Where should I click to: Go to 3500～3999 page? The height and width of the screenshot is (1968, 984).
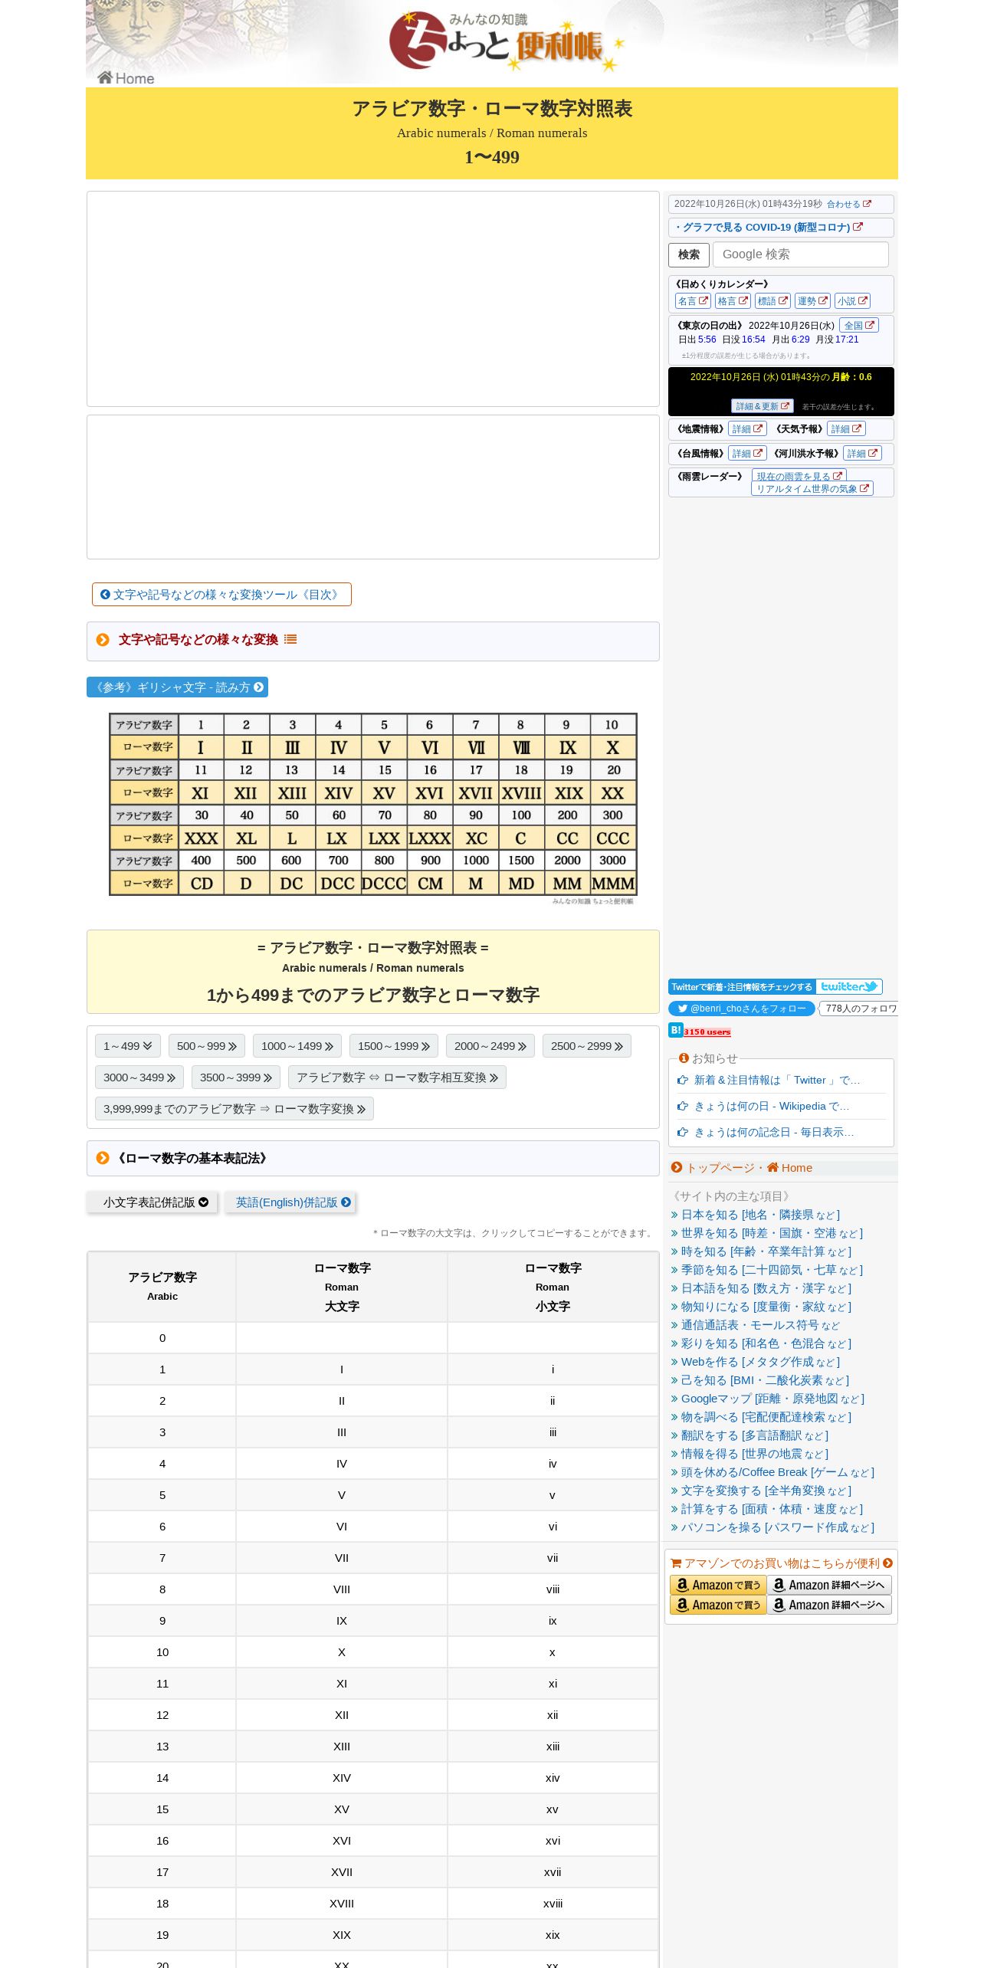click(236, 1077)
